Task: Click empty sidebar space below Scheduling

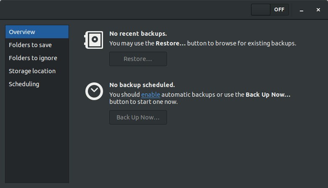Action: [x=37, y=135]
